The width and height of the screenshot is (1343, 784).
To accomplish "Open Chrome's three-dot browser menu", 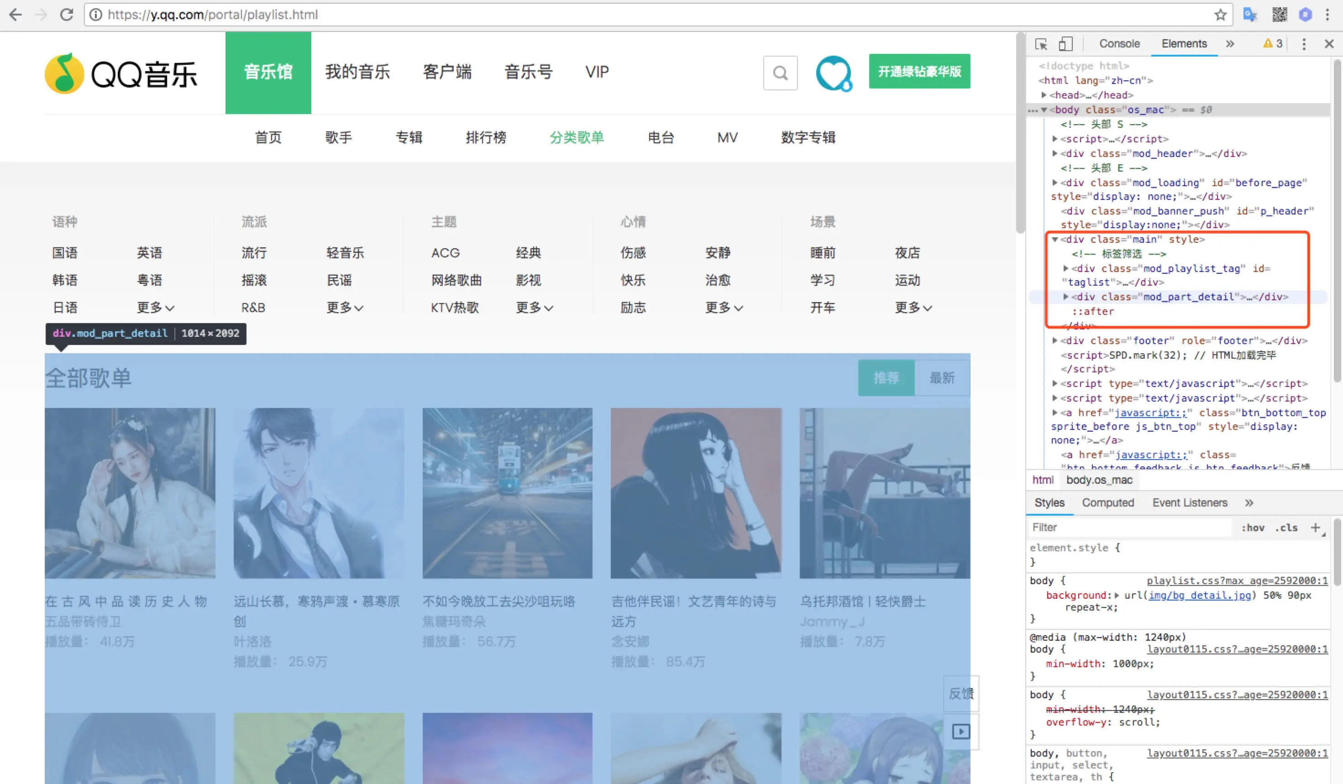I will (1328, 15).
